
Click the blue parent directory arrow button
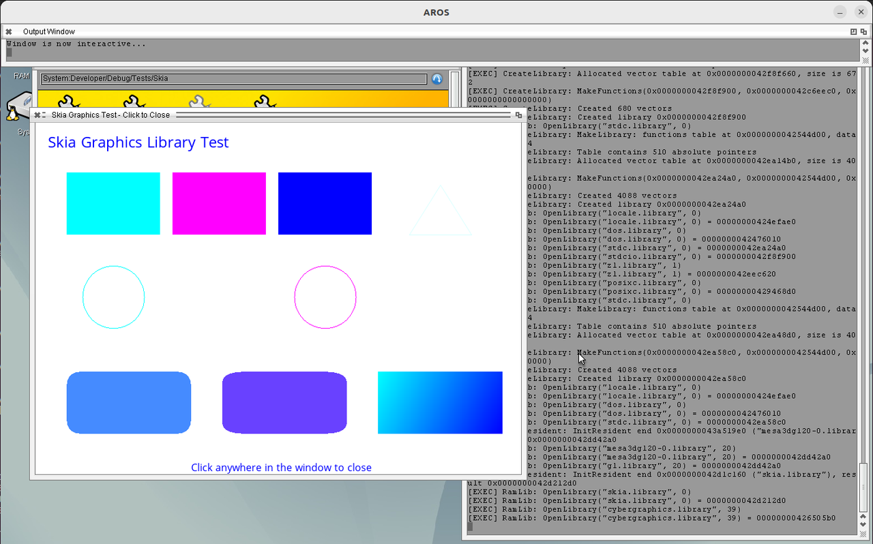pyautogui.click(x=437, y=78)
